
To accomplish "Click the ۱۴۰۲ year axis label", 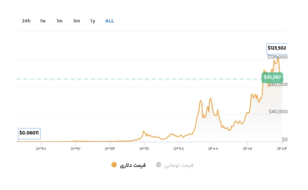I will pos(247,148).
